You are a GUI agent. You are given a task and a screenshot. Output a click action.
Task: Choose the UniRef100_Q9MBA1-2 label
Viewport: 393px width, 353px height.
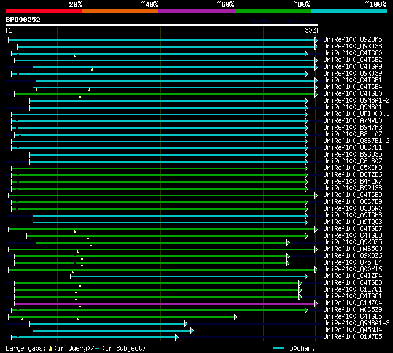tap(356, 101)
